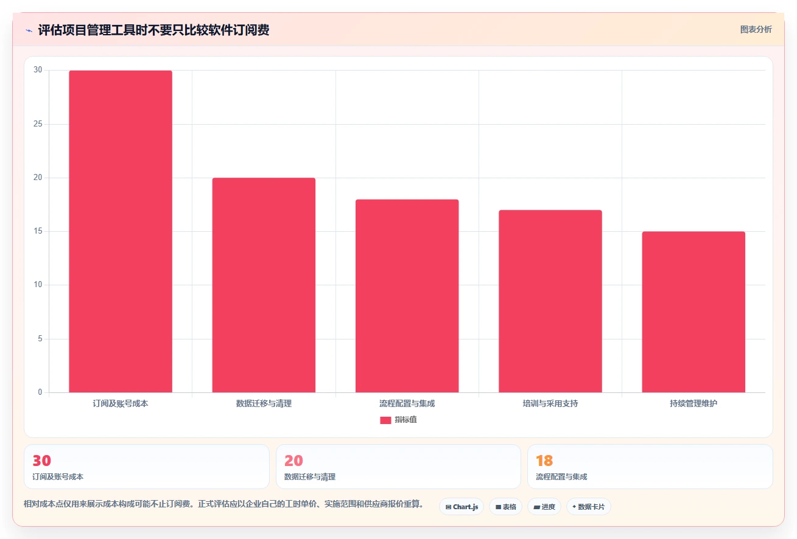Open the stat card showing 18
797x539 pixels.
coord(650,467)
